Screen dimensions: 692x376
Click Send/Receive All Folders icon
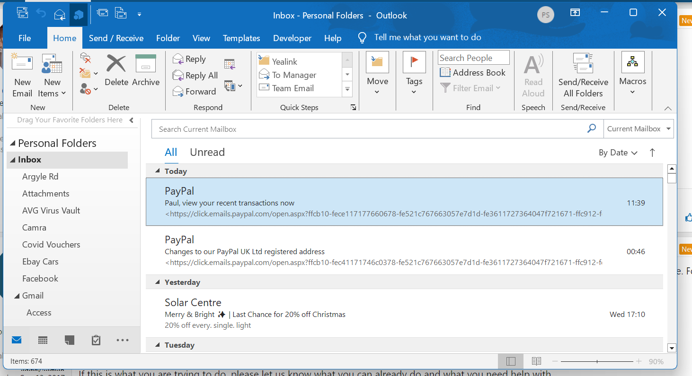583,64
